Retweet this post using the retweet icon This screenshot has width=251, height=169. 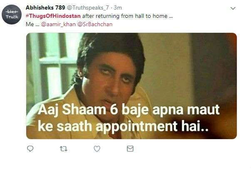(x=63, y=149)
